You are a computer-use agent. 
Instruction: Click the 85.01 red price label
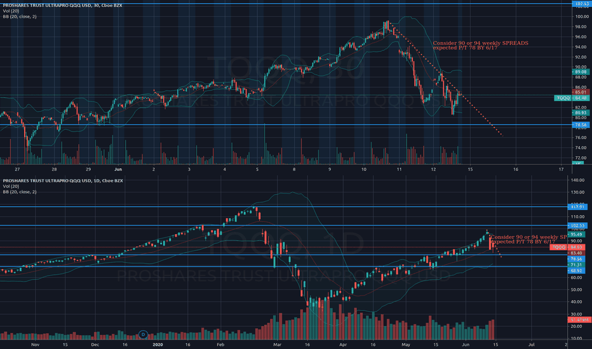(x=581, y=92)
